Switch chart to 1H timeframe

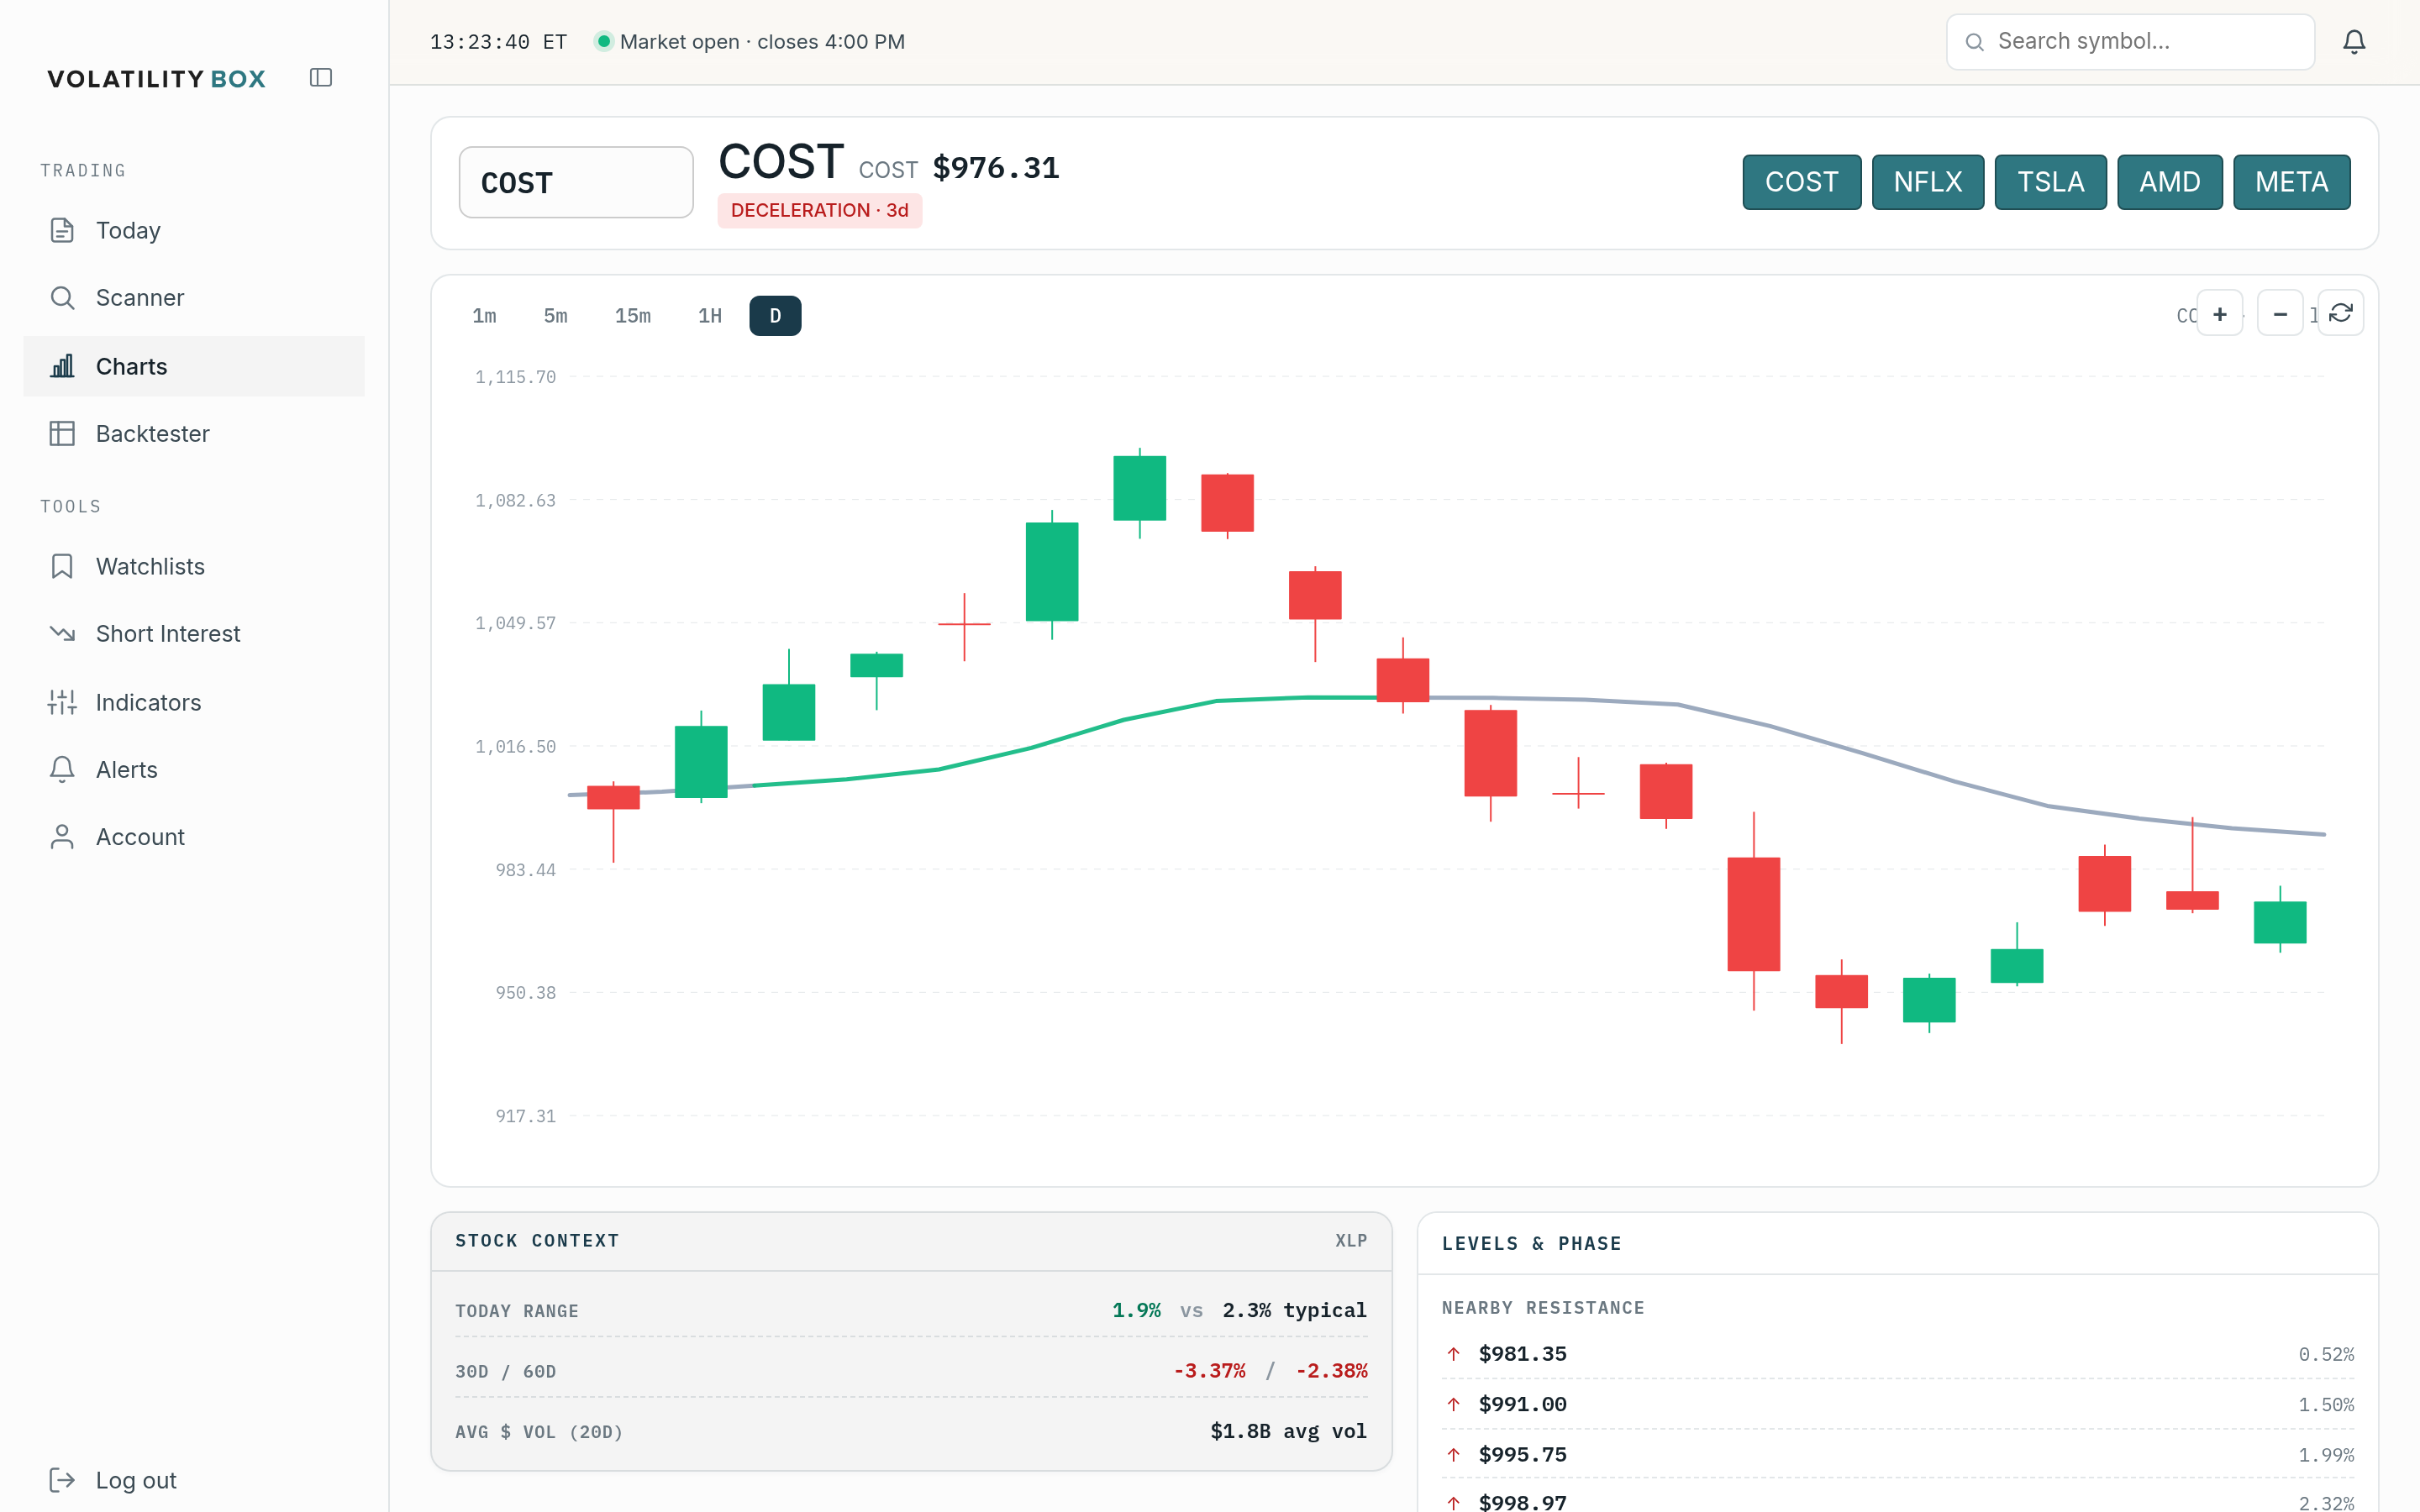(709, 316)
